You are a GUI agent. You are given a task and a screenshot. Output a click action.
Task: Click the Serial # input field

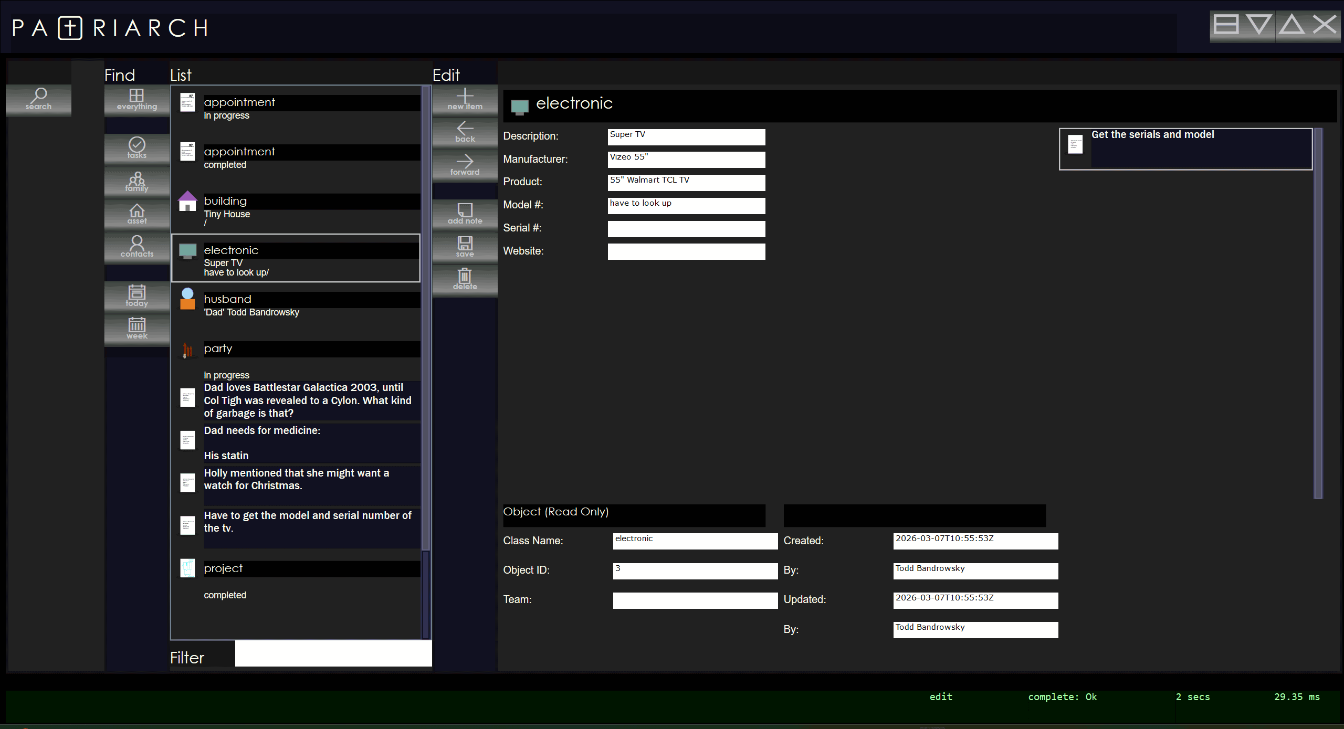[686, 229]
